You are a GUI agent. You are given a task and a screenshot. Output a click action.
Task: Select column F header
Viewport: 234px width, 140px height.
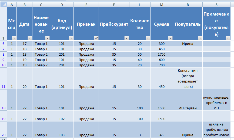pos(114,5)
